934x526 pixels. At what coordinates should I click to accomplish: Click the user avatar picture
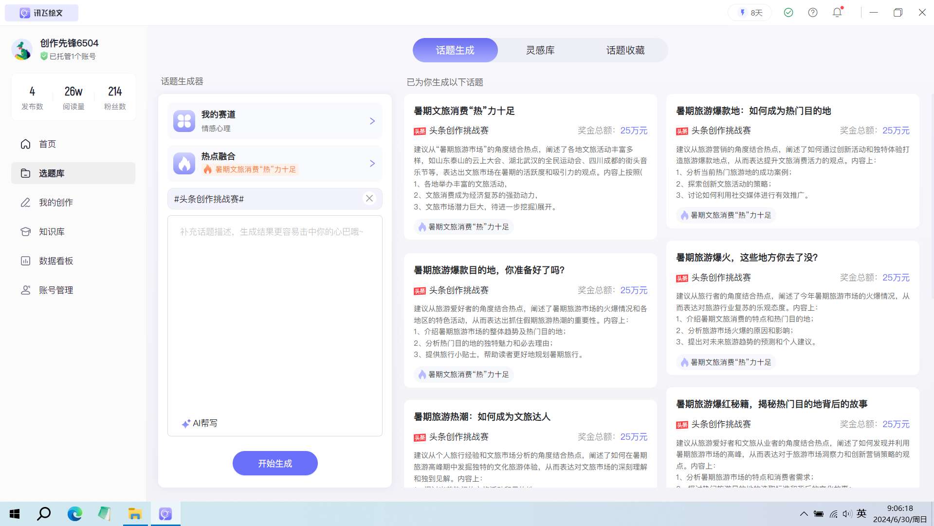point(22,50)
